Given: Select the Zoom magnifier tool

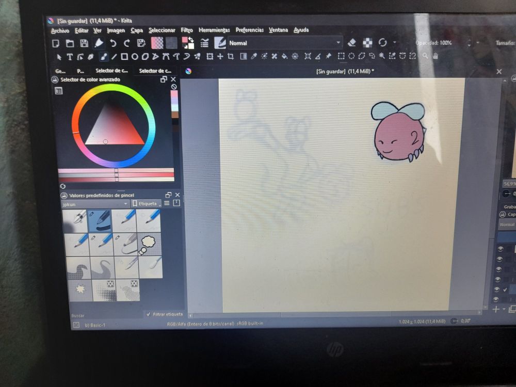Looking at the screenshot, I should [x=425, y=56].
